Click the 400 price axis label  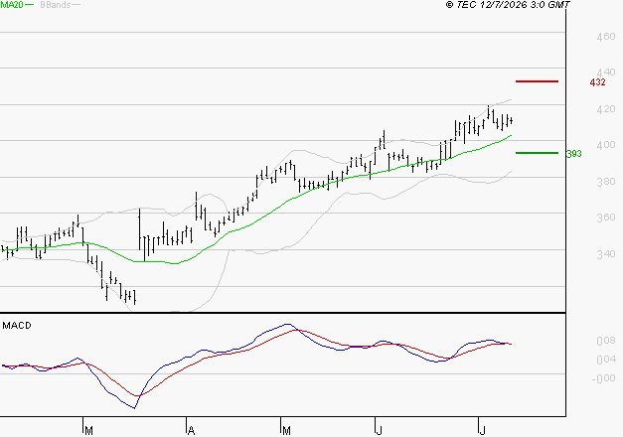pos(606,145)
